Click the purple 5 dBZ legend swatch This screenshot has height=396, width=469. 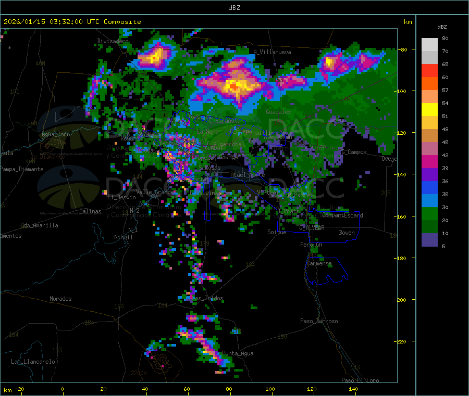[x=429, y=240]
